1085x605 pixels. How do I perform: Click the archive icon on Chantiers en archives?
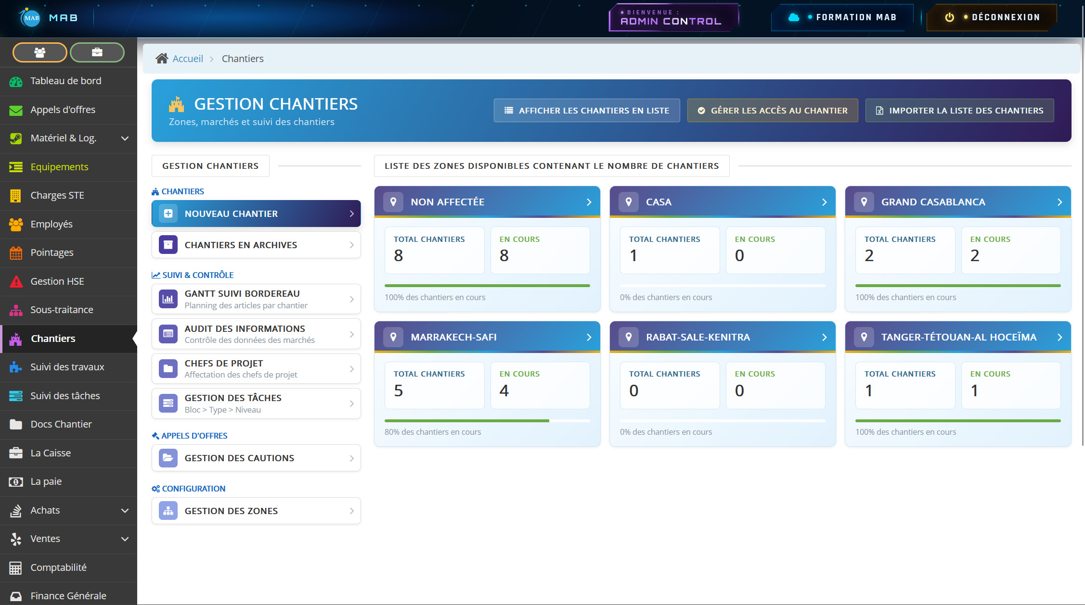168,245
